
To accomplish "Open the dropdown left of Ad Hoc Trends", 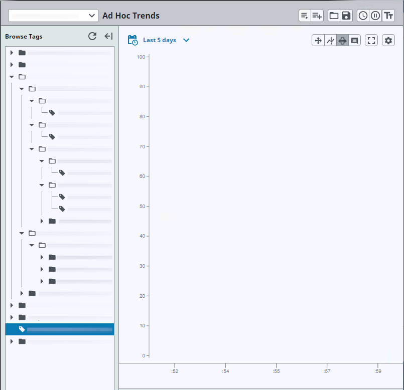I will pyautogui.click(x=53, y=16).
